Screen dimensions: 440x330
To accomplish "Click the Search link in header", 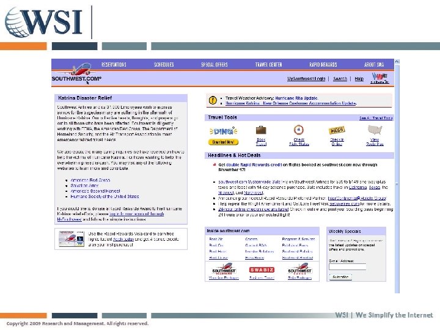I will [x=340, y=79].
